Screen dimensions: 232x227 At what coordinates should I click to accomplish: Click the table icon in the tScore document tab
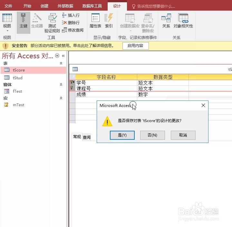coord(75,69)
